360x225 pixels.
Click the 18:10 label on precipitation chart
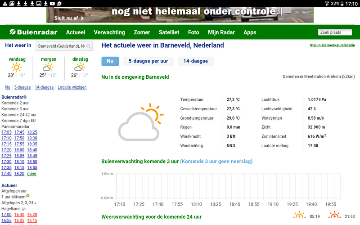click(x=196, y=204)
